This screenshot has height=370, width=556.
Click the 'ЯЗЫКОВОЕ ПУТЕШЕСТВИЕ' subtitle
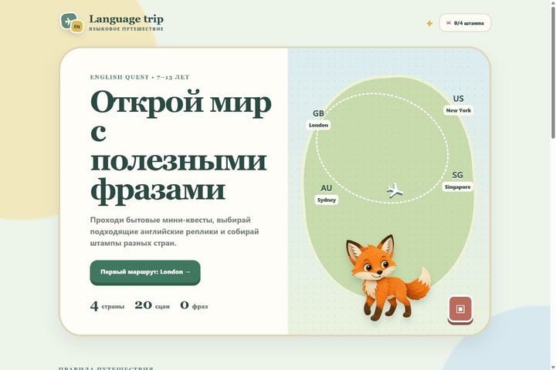point(126,29)
